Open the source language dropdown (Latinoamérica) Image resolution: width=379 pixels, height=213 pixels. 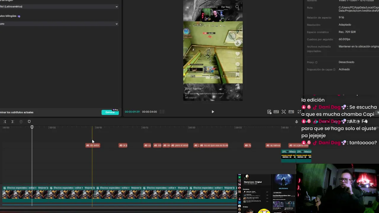coord(59,7)
